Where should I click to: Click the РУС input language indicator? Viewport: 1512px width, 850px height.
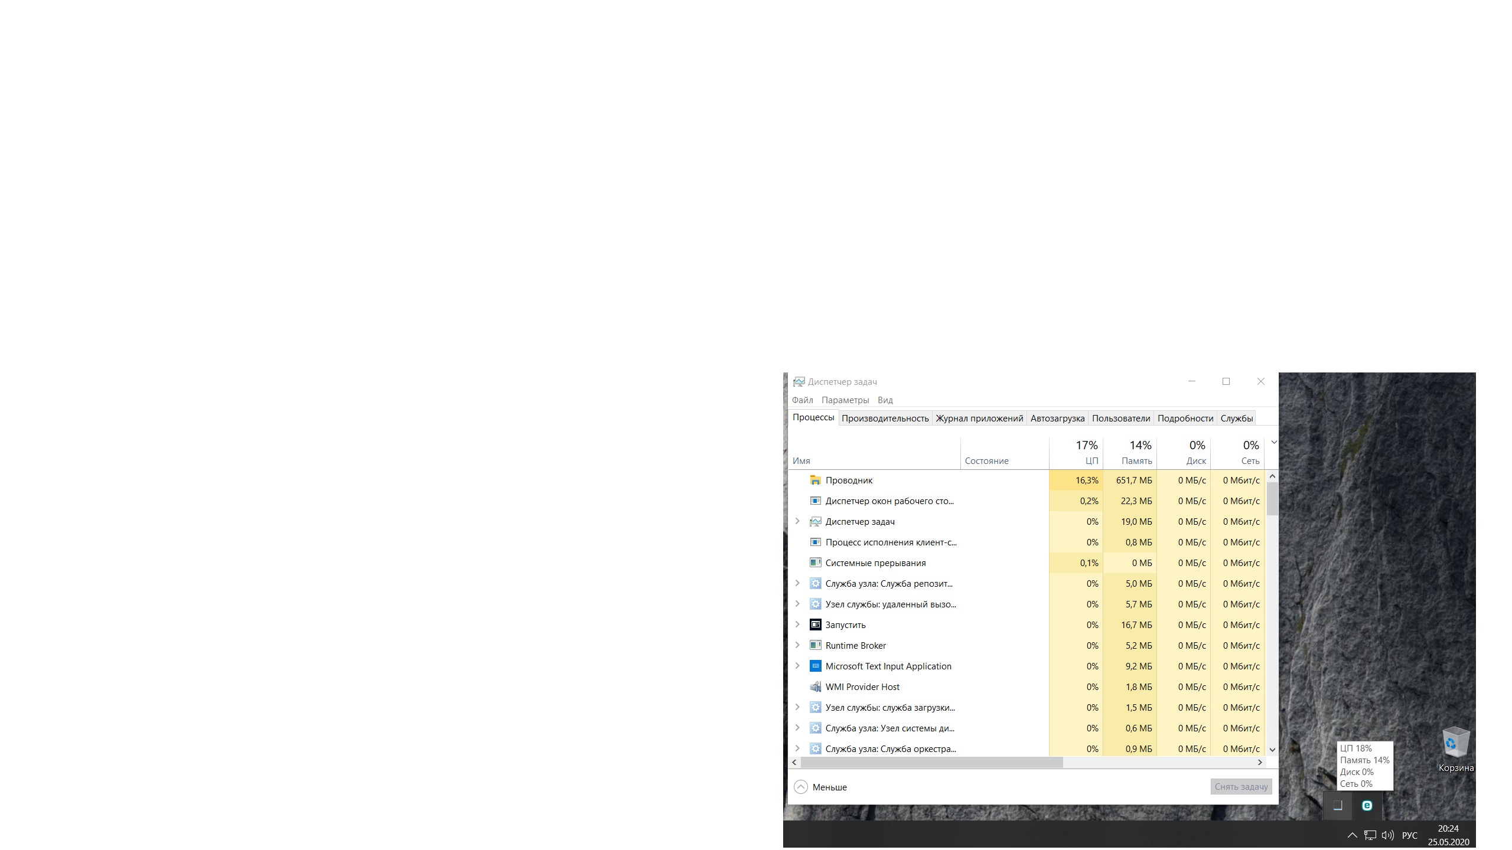[x=1409, y=835]
